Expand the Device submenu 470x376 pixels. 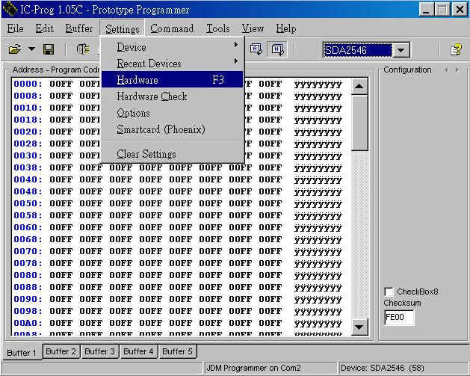pos(172,47)
